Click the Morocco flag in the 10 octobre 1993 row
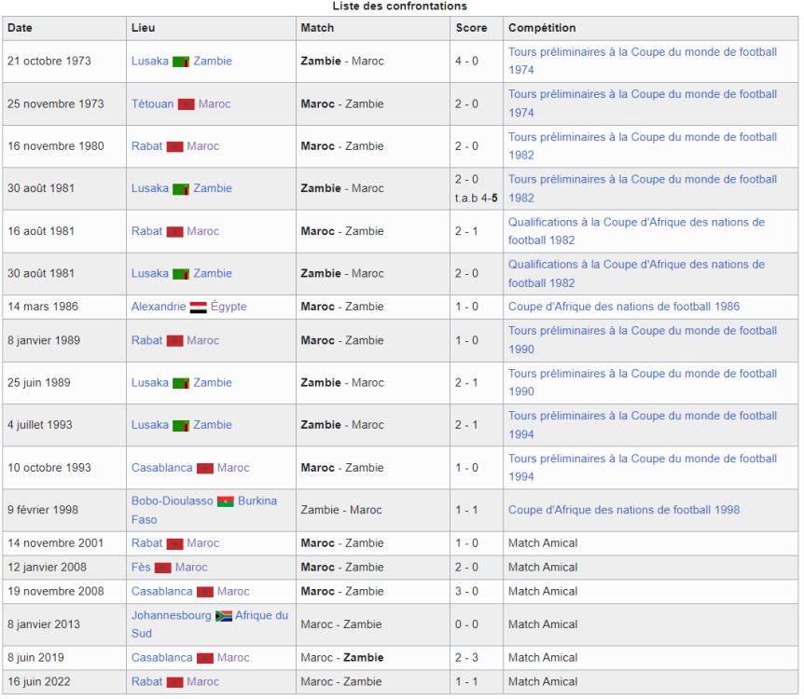 [x=205, y=469]
